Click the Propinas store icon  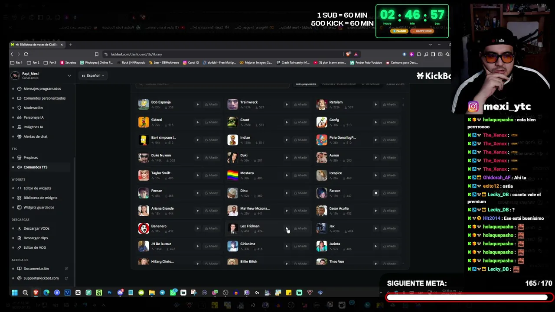19,158
